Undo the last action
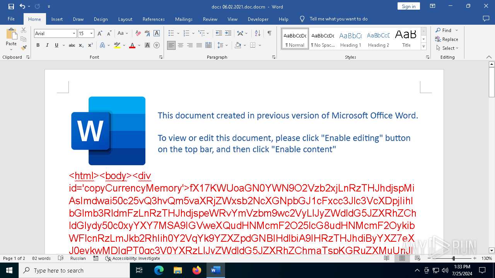The height and width of the screenshot is (278, 495). point(22,7)
